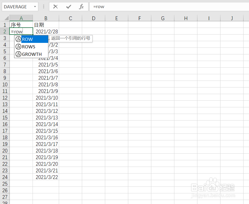Click editing cell A2 with =row
The image size is (249, 204).
point(21,31)
